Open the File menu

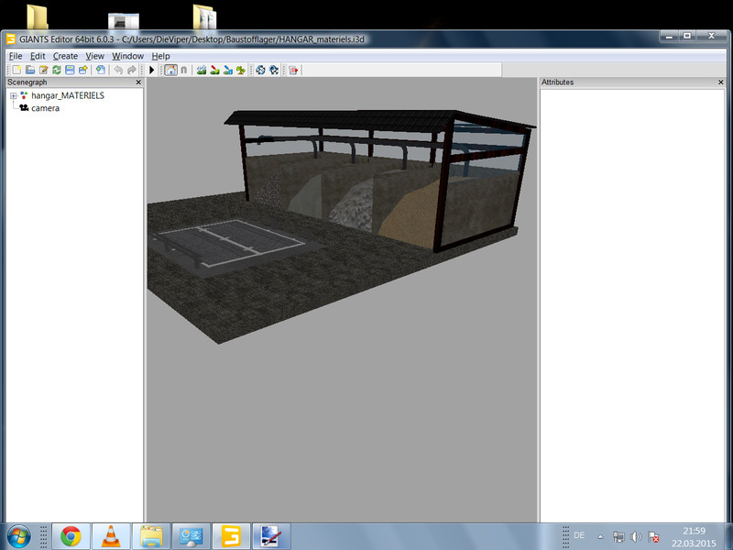pos(16,56)
